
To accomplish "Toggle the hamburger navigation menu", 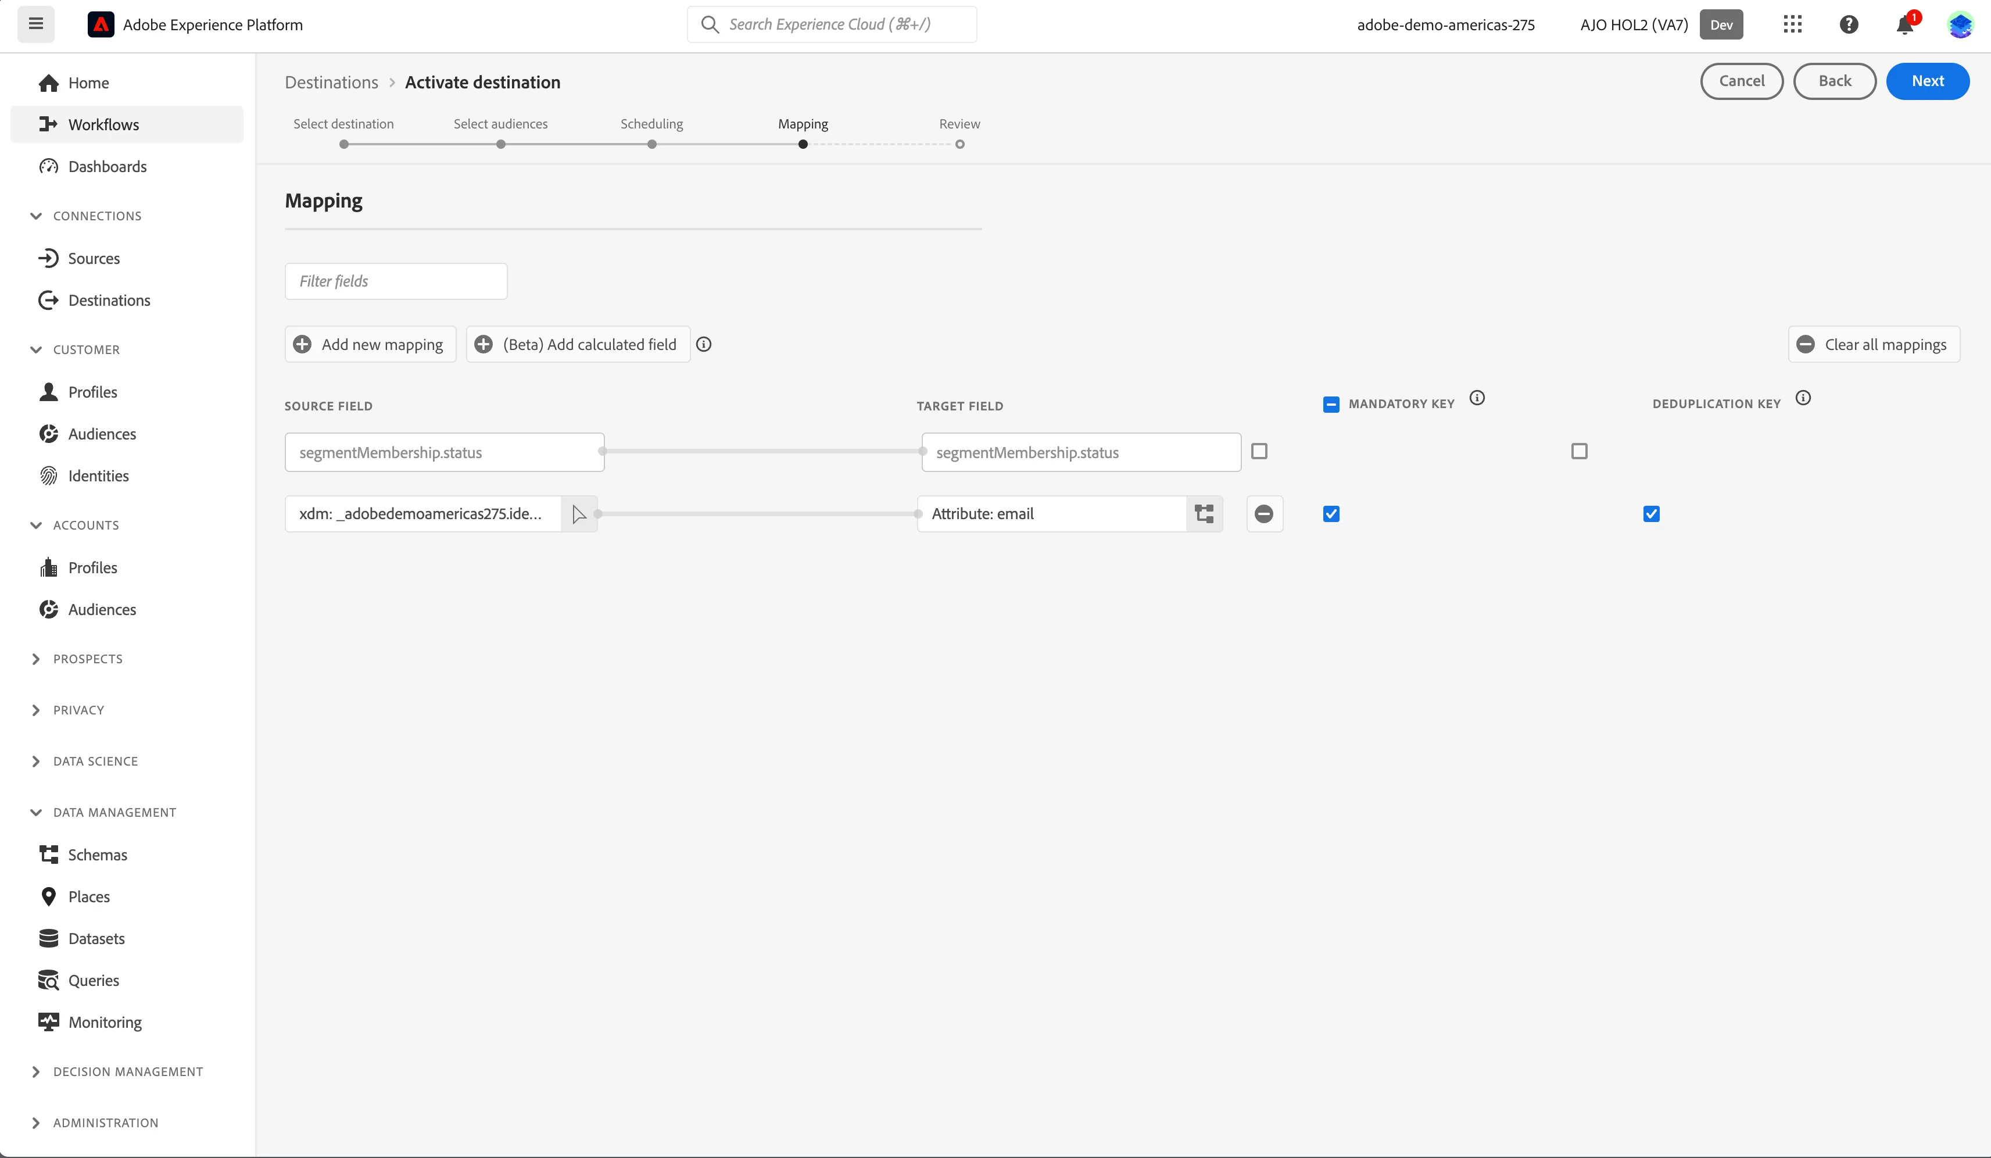I will point(35,24).
